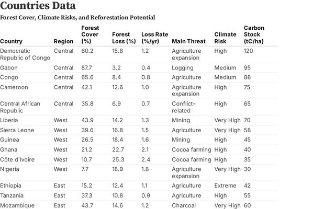This screenshot has width=335, height=209.
Task: Click the Countries Data title
Action: 37,6
